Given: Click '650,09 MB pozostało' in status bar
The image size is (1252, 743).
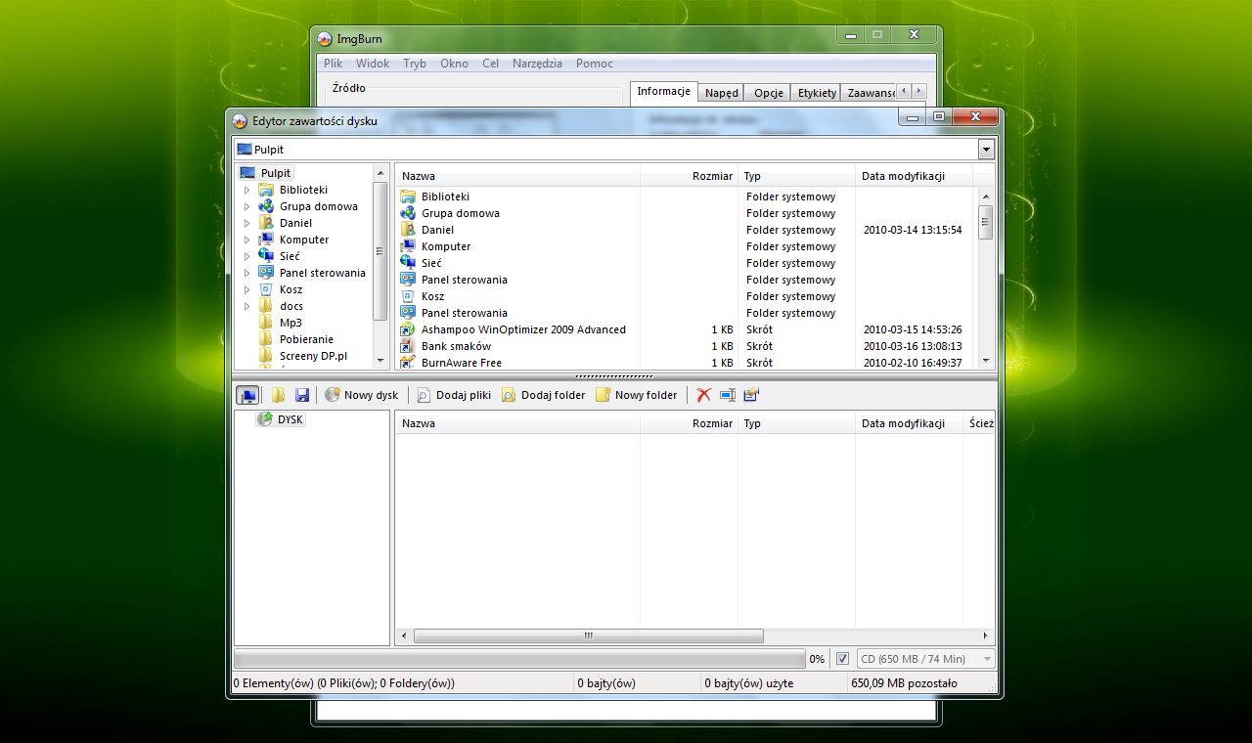Looking at the screenshot, I should point(905,683).
